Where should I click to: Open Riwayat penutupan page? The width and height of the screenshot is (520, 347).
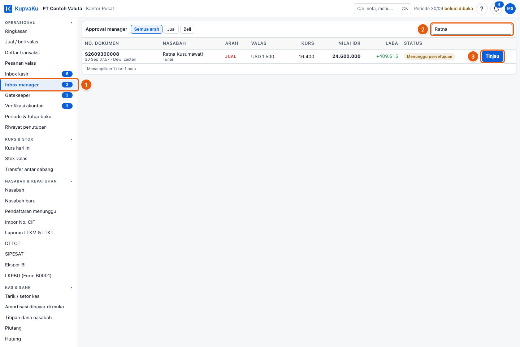point(39,127)
